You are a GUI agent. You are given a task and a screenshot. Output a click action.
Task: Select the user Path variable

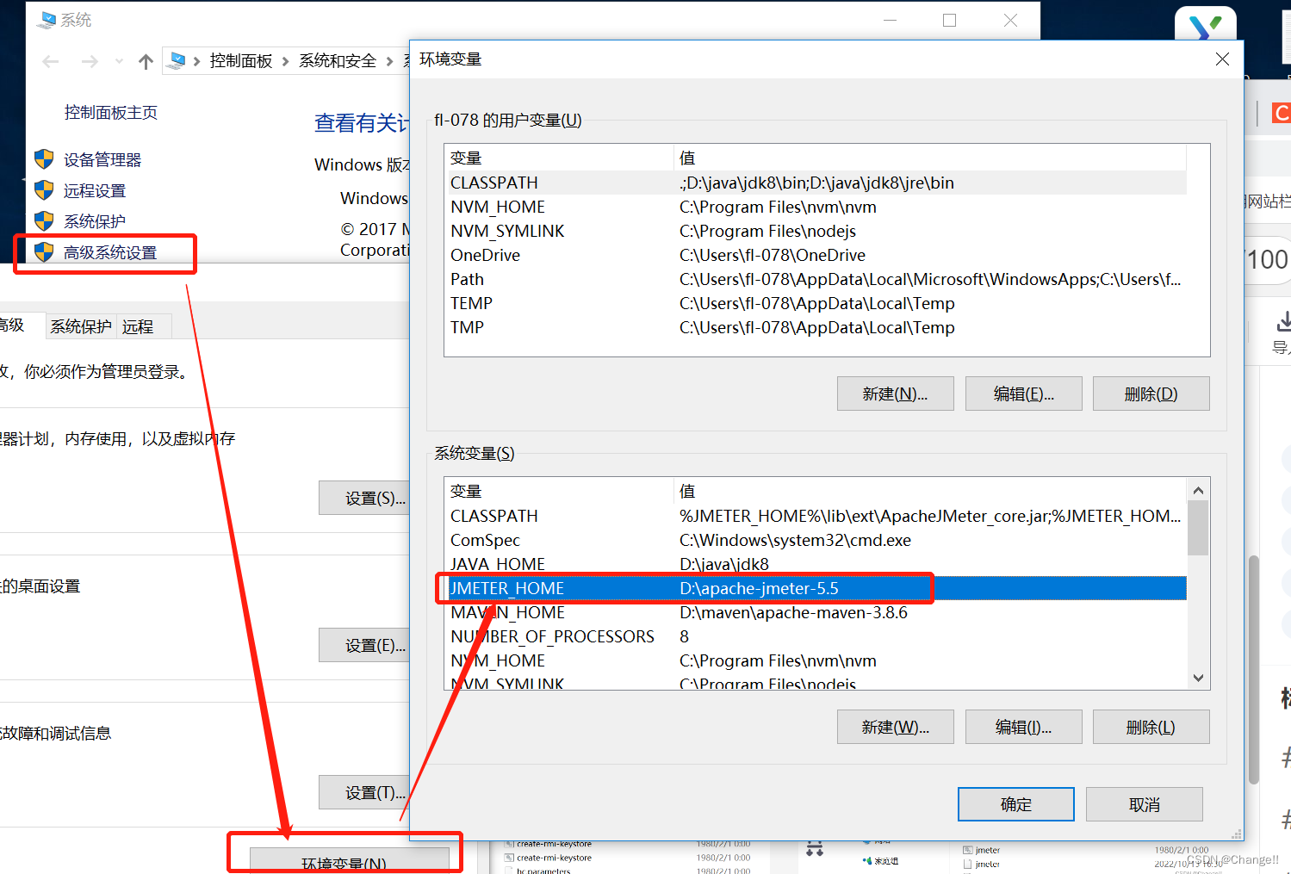[816, 279]
